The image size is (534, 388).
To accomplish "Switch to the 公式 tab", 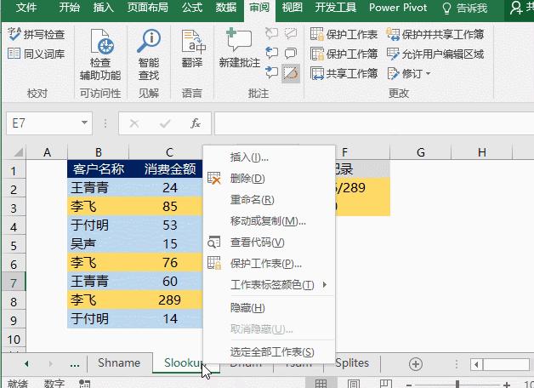I will (x=191, y=8).
